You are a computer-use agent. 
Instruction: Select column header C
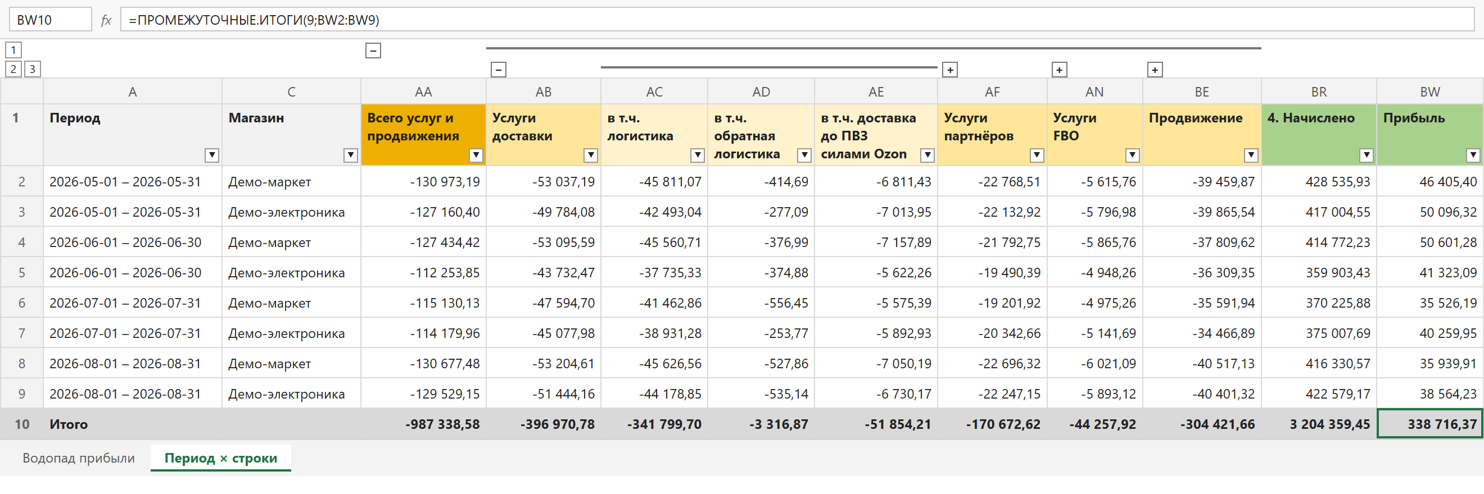point(292,92)
